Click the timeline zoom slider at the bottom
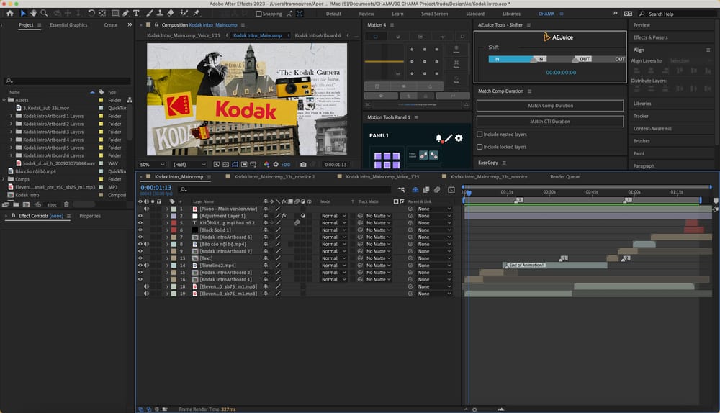This screenshot has height=413, width=720. tap(474, 409)
